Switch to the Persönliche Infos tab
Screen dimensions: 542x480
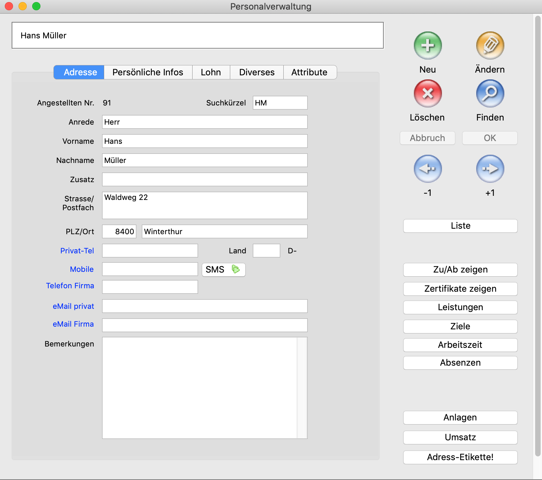[x=148, y=72]
